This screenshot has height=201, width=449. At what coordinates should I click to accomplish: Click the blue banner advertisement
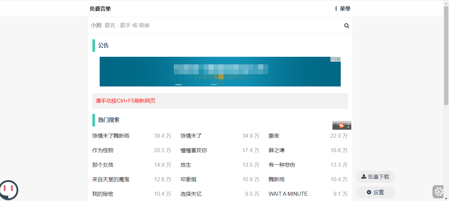pyautogui.click(x=220, y=72)
